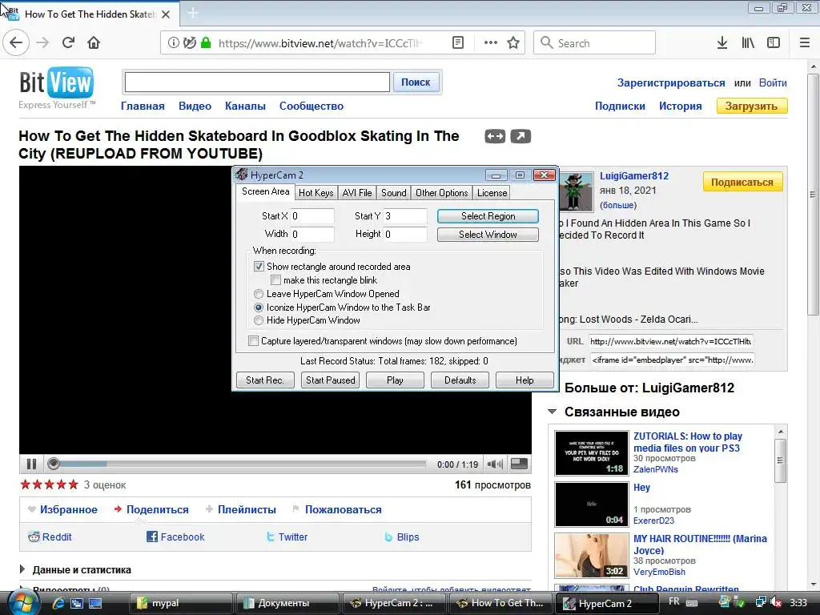This screenshot has width=820, height=615.
Task: Click Start Paused button
Action: 331,380
